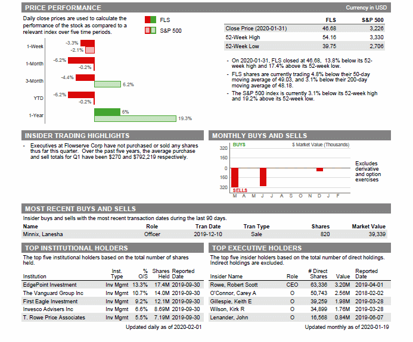Click EdgePoint's 13.3% ownership value
Viewport: 413px width, 342px height.
pos(140,285)
